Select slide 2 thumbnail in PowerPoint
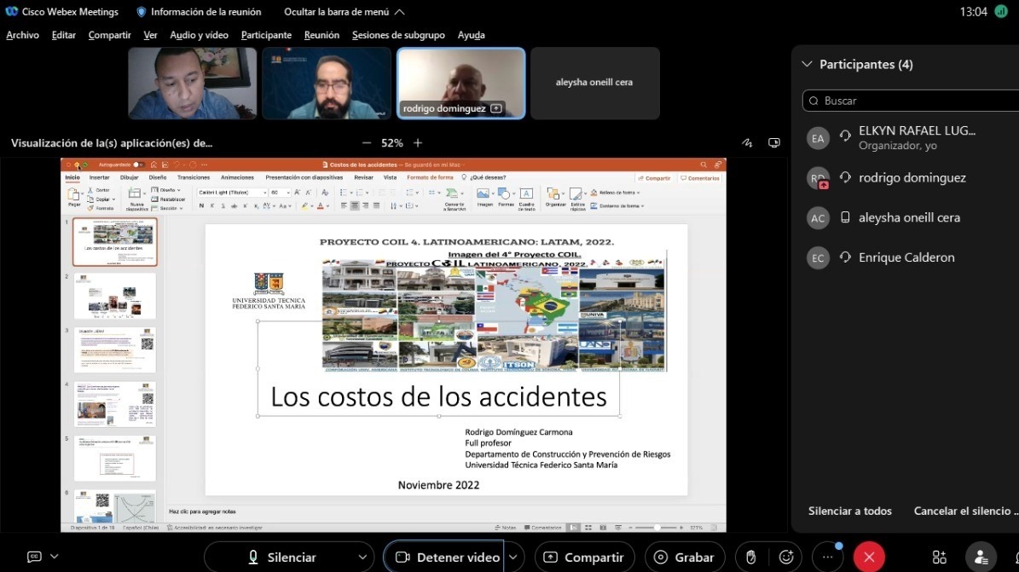 115,296
